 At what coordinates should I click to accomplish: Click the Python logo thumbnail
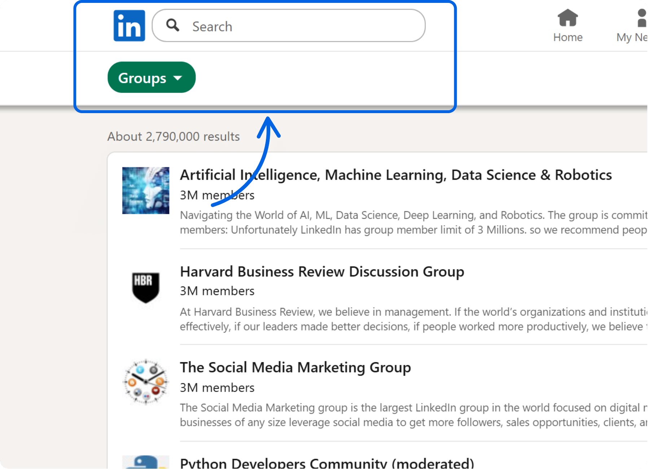[145, 463]
